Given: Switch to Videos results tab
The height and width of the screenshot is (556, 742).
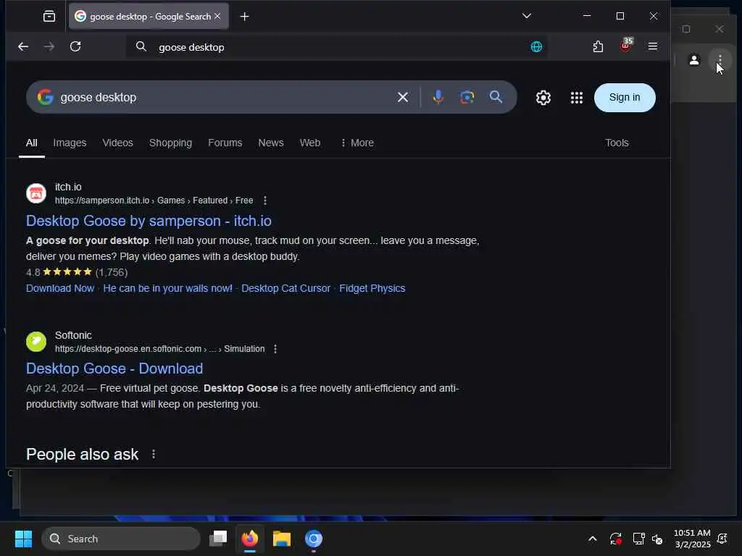Looking at the screenshot, I should (x=118, y=143).
